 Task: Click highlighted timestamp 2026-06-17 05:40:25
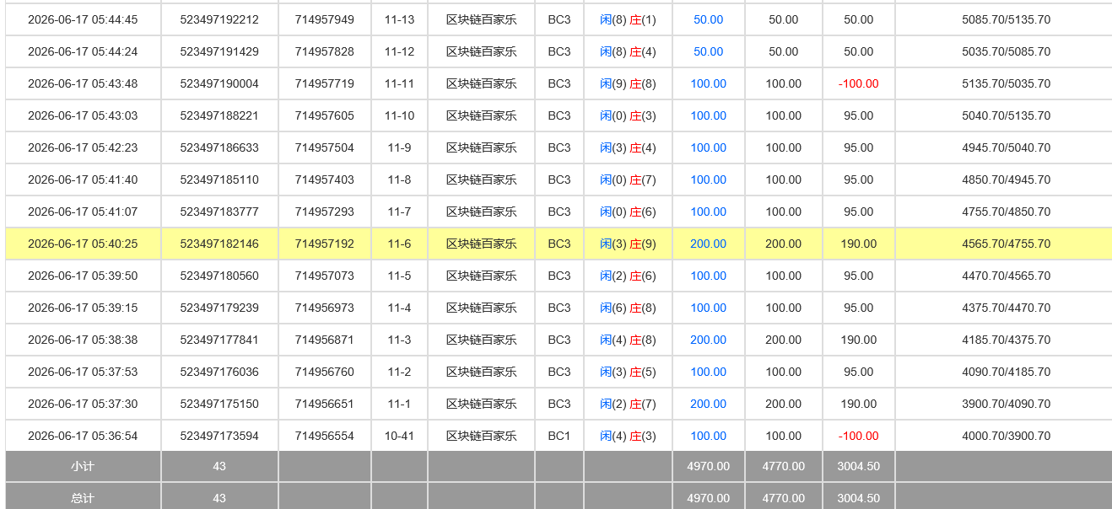pos(83,244)
